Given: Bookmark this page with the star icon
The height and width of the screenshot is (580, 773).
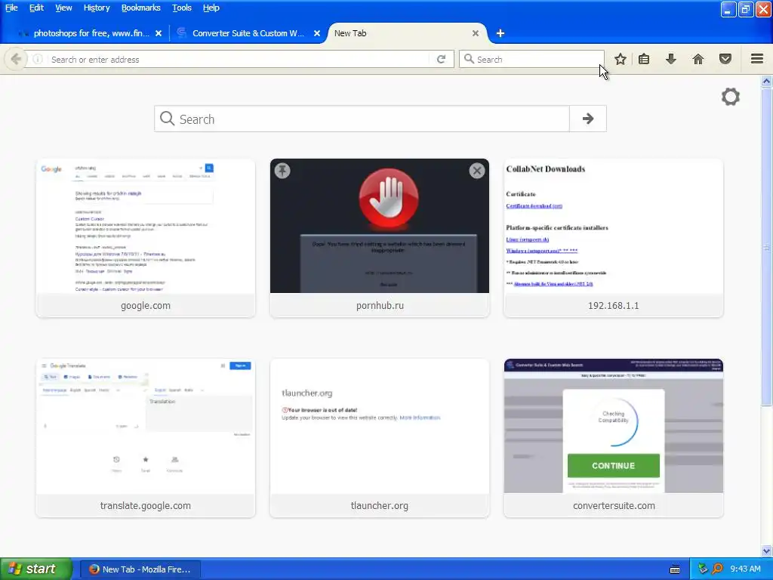Looking at the screenshot, I should click(621, 59).
